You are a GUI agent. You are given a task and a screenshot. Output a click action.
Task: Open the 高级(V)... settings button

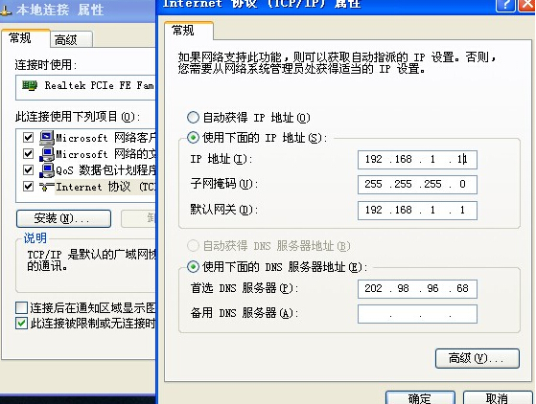pos(478,358)
